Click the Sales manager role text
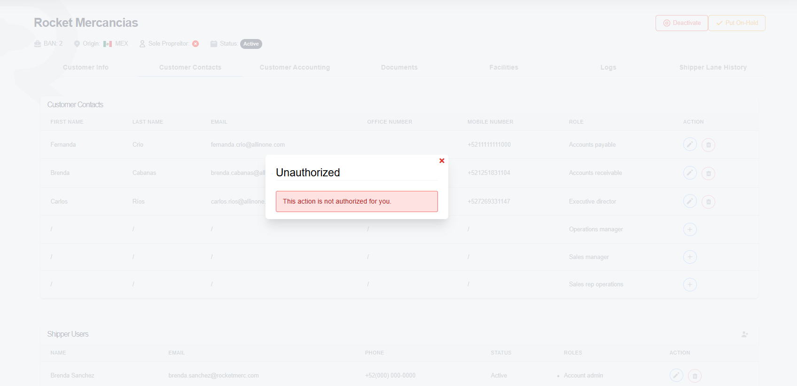Viewport: 797px width, 386px height. (589, 257)
